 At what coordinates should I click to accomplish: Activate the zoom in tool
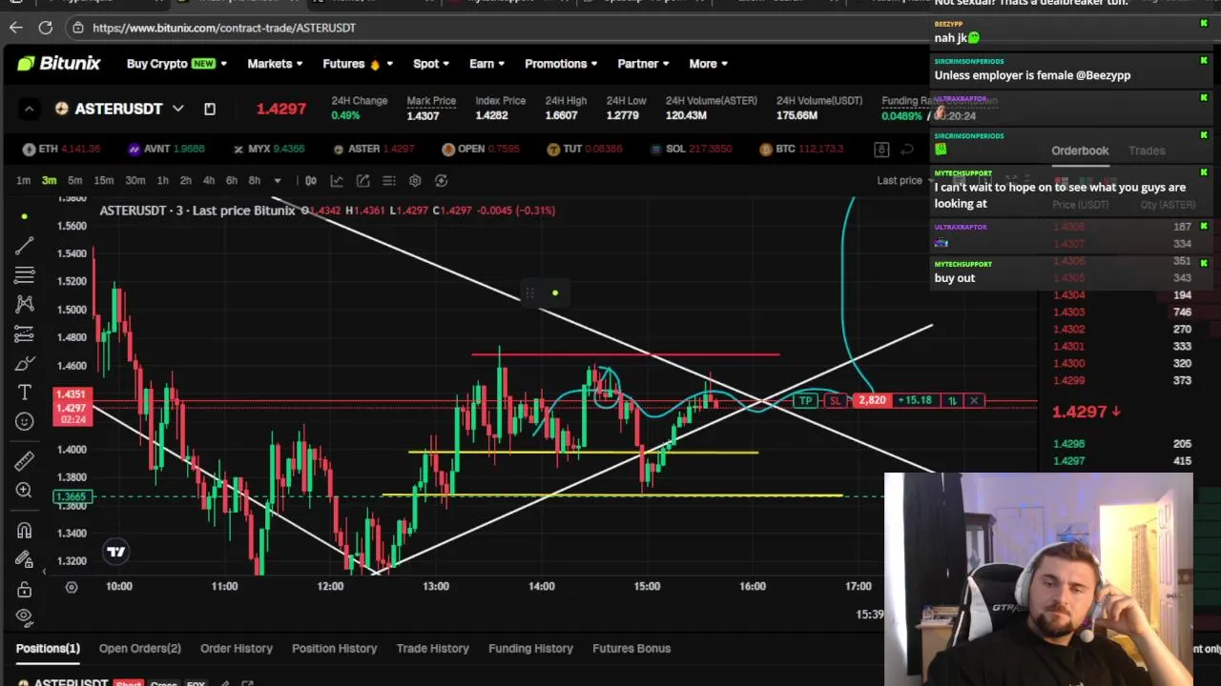(x=25, y=491)
